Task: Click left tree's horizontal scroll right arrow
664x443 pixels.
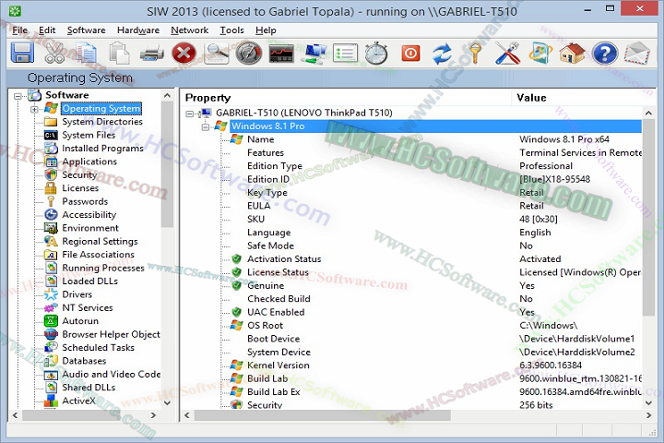Action: [153, 415]
